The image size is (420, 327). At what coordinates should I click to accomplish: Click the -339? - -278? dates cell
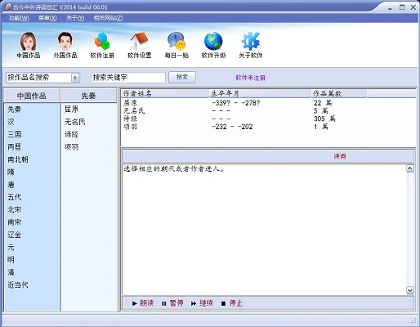tap(235, 103)
